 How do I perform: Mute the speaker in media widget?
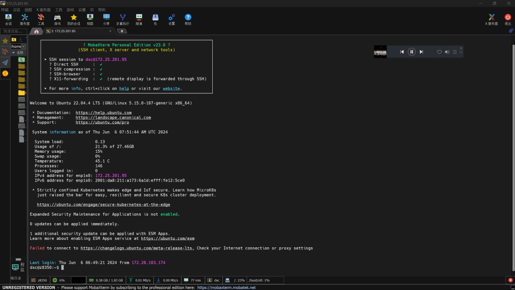447,52
